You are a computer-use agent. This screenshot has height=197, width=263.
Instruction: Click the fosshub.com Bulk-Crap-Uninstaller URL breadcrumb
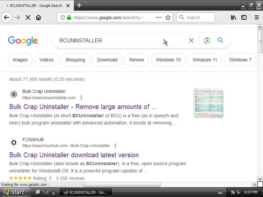(x=66, y=146)
